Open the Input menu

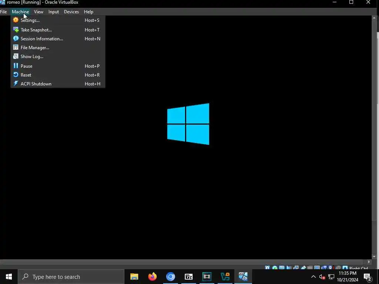pos(53,11)
